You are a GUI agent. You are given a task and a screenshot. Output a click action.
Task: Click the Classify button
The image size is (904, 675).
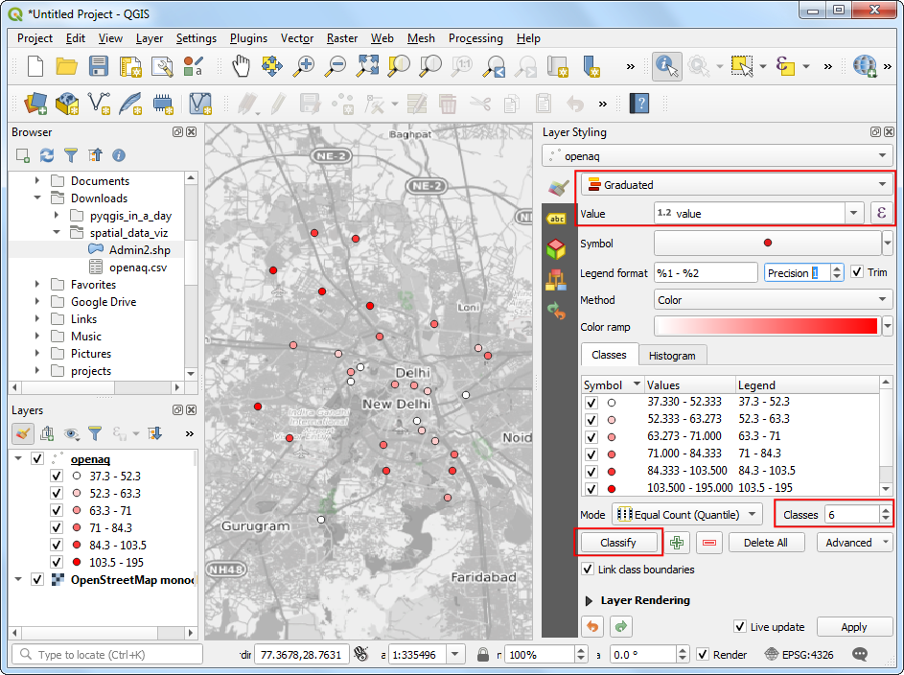point(618,543)
